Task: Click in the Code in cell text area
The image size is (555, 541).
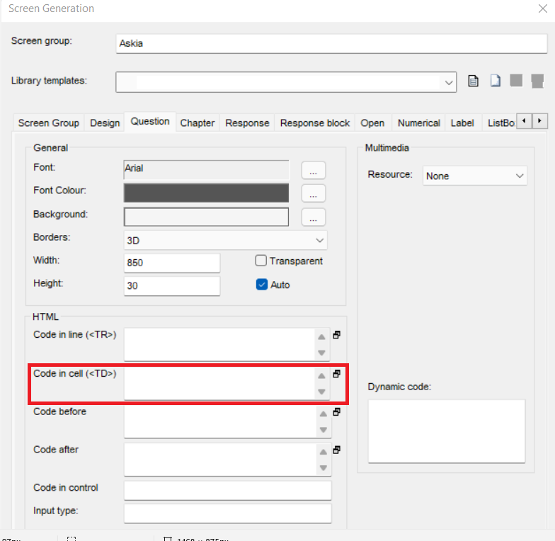Action: [219, 384]
